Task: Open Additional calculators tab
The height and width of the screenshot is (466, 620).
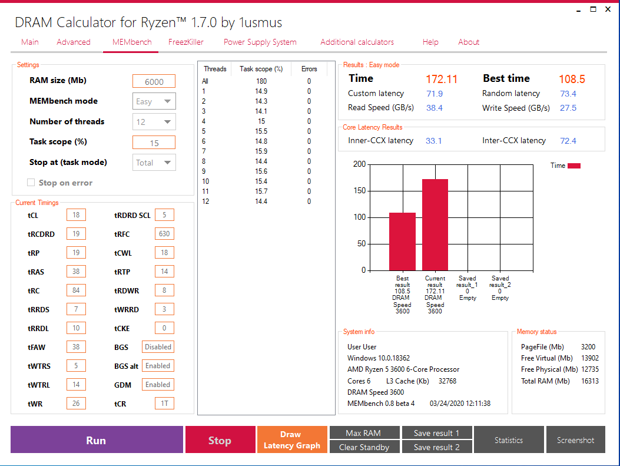Action: [x=357, y=42]
